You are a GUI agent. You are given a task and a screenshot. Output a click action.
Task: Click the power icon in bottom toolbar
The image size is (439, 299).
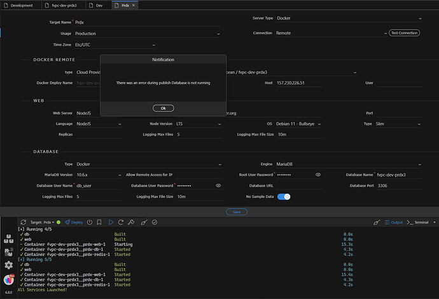[x=90, y=222]
